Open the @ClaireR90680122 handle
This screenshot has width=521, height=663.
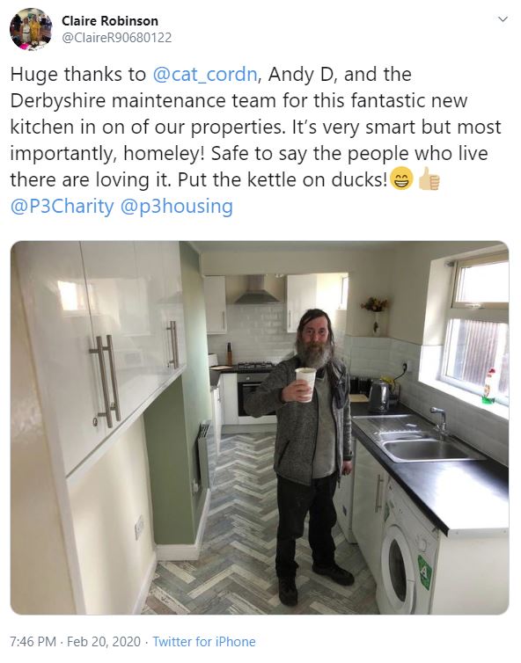117,38
